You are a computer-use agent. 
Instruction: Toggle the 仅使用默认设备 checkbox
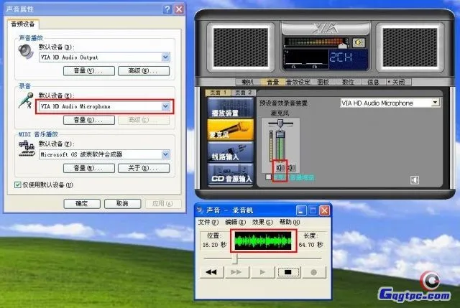pos(17,185)
